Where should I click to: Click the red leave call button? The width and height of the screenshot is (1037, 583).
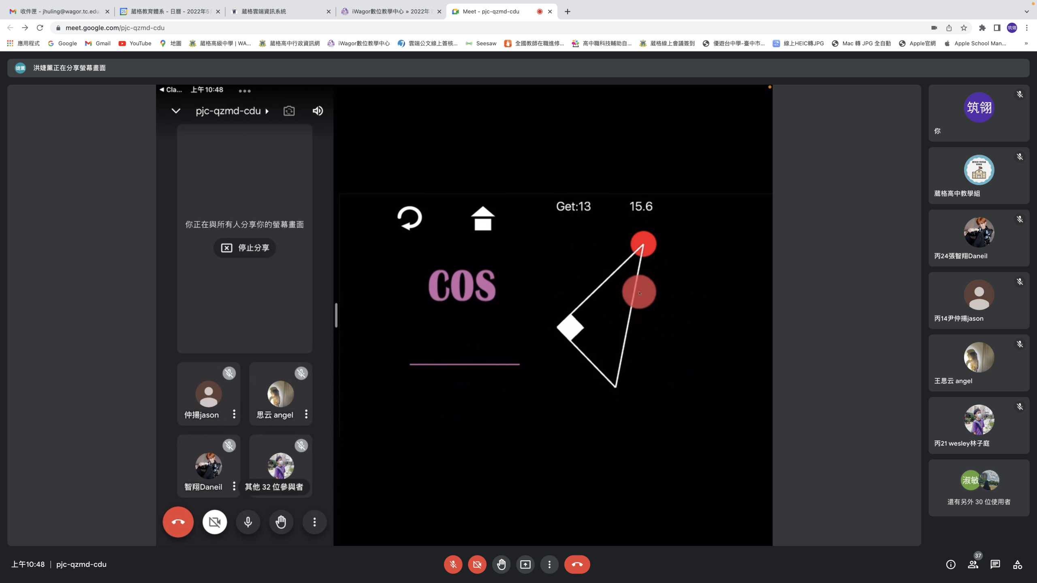click(x=577, y=564)
